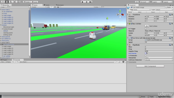Edit the Speed value field
The width and height of the screenshot is (174, 98).
[x=159, y=42]
